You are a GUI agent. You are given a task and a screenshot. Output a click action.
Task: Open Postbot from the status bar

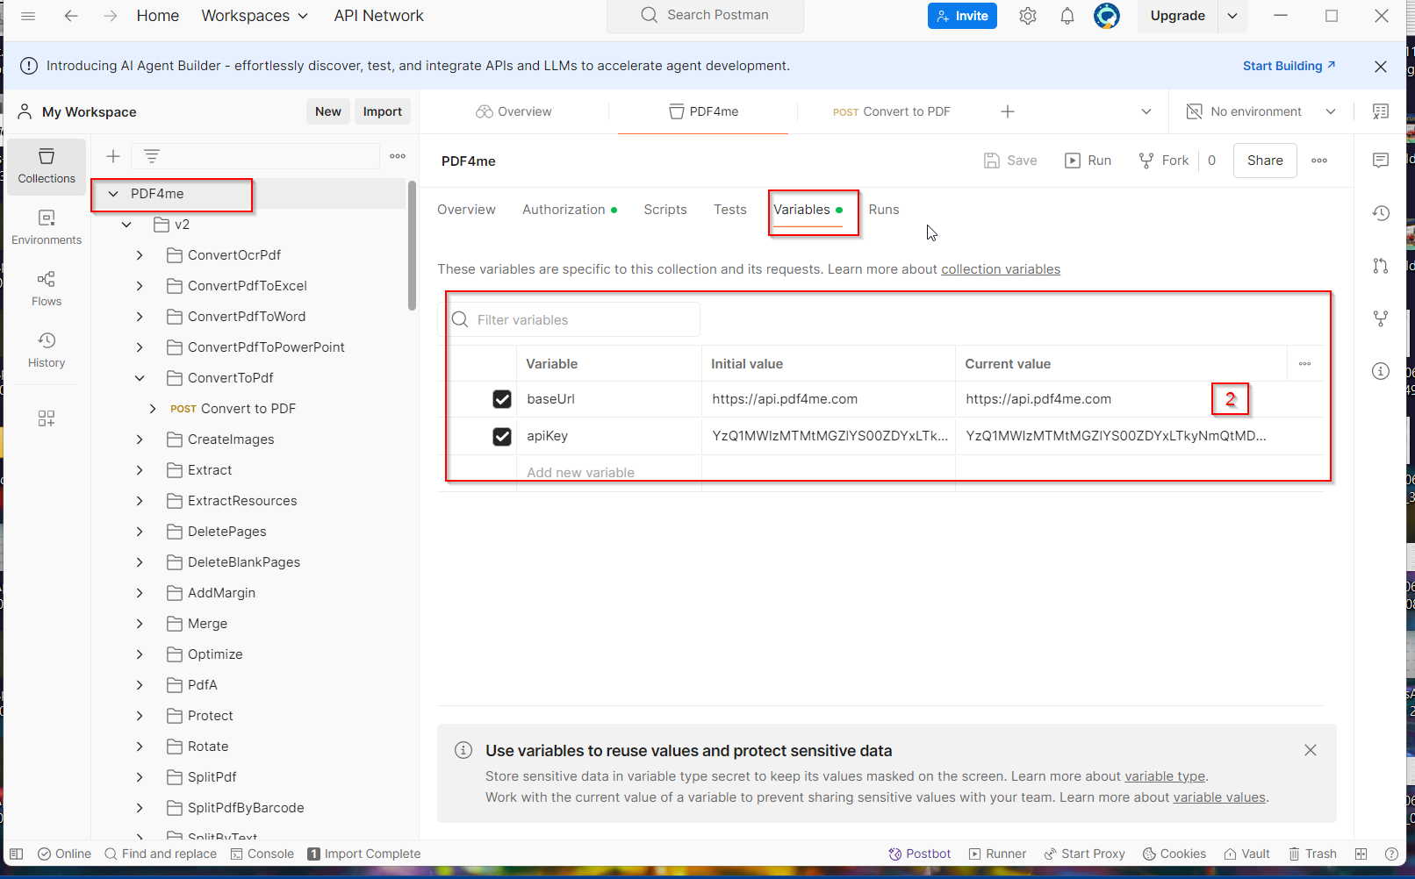tap(920, 854)
